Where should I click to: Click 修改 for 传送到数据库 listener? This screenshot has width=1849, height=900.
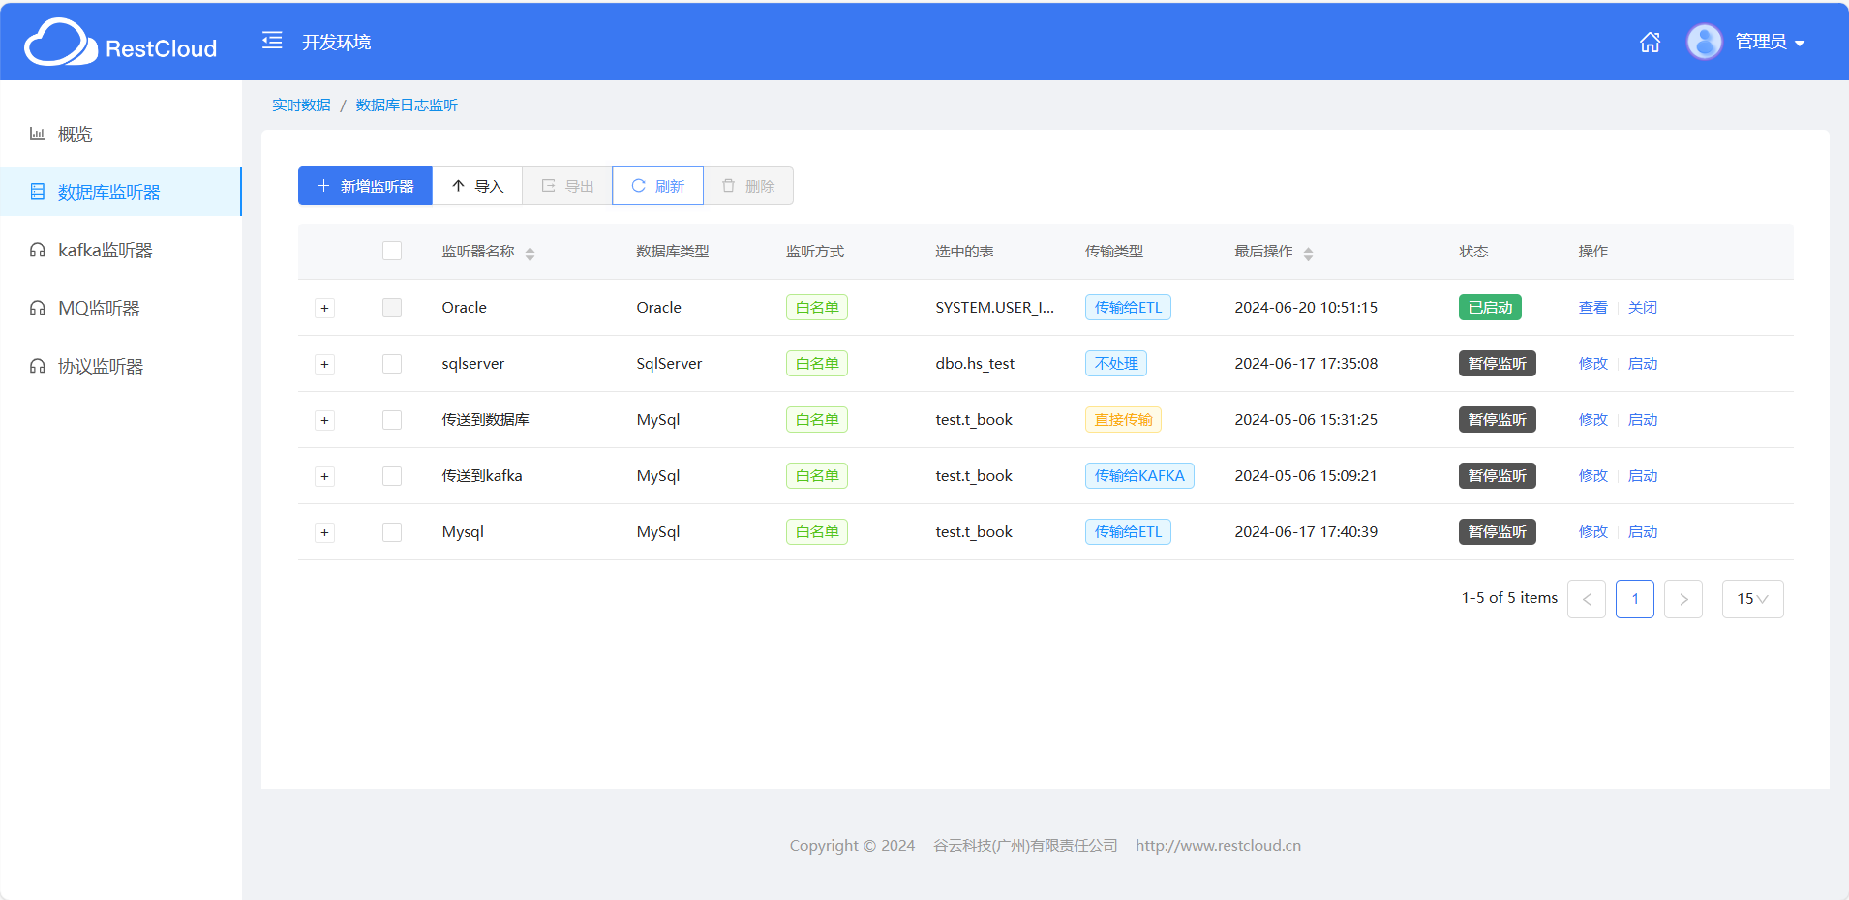(1593, 419)
